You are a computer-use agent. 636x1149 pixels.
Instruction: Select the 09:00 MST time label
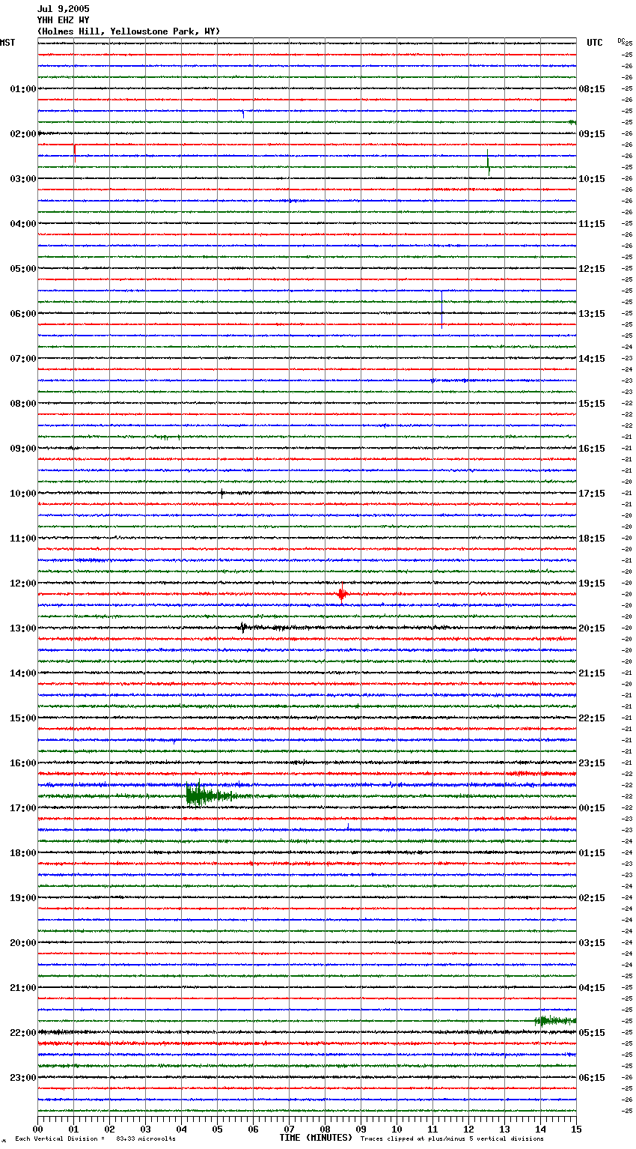tap(23, 449)
